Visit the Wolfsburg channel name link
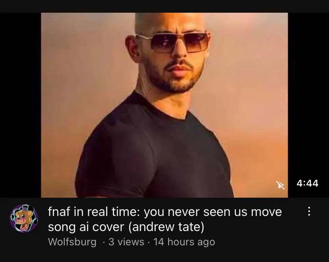 tap(72, 242)
